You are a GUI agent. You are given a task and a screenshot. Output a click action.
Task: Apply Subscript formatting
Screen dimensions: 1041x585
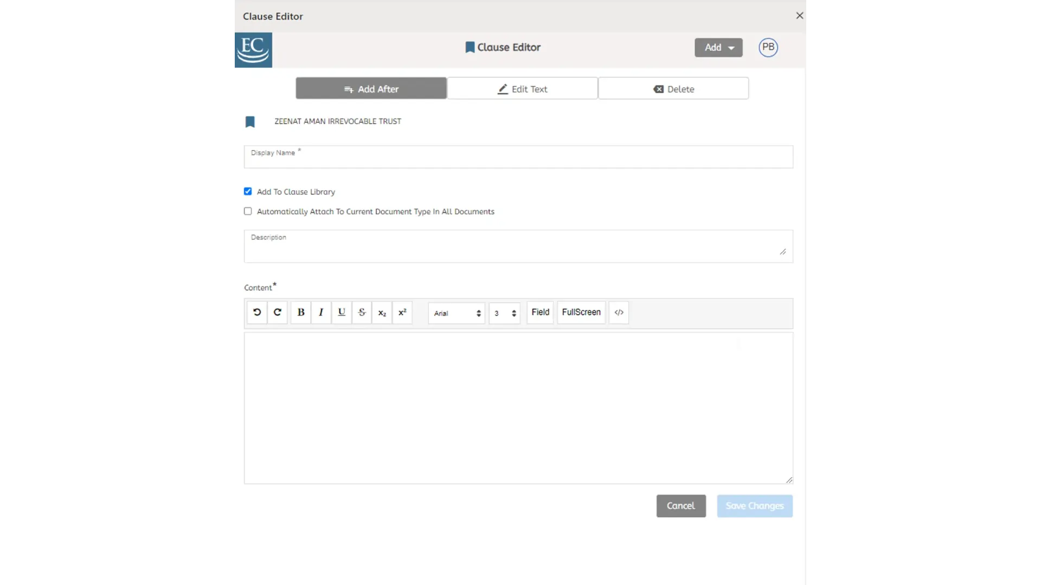(x=382, y=313)
